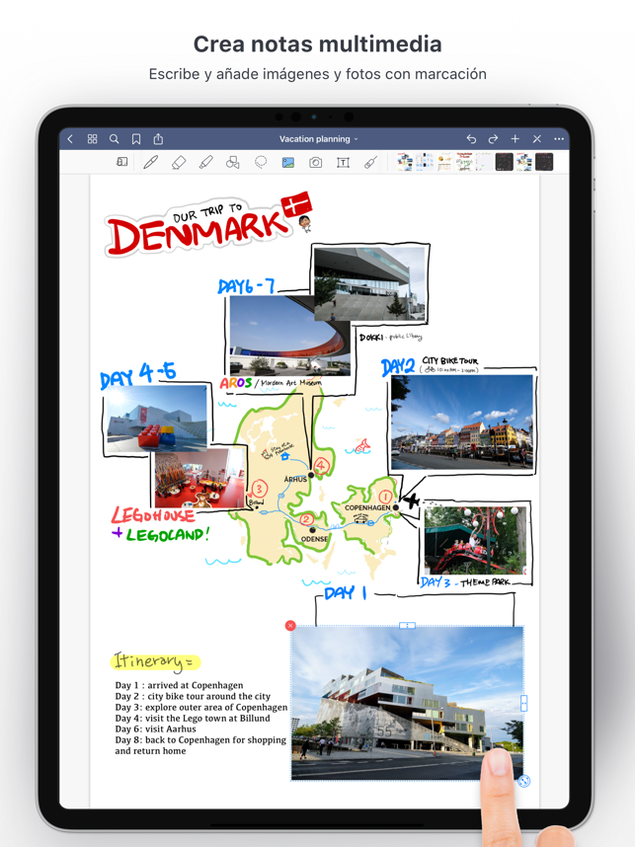The width and height of the screenshot is (635, 847).
Task: Select the Laser pointer tool
Action: click(370, 162)
